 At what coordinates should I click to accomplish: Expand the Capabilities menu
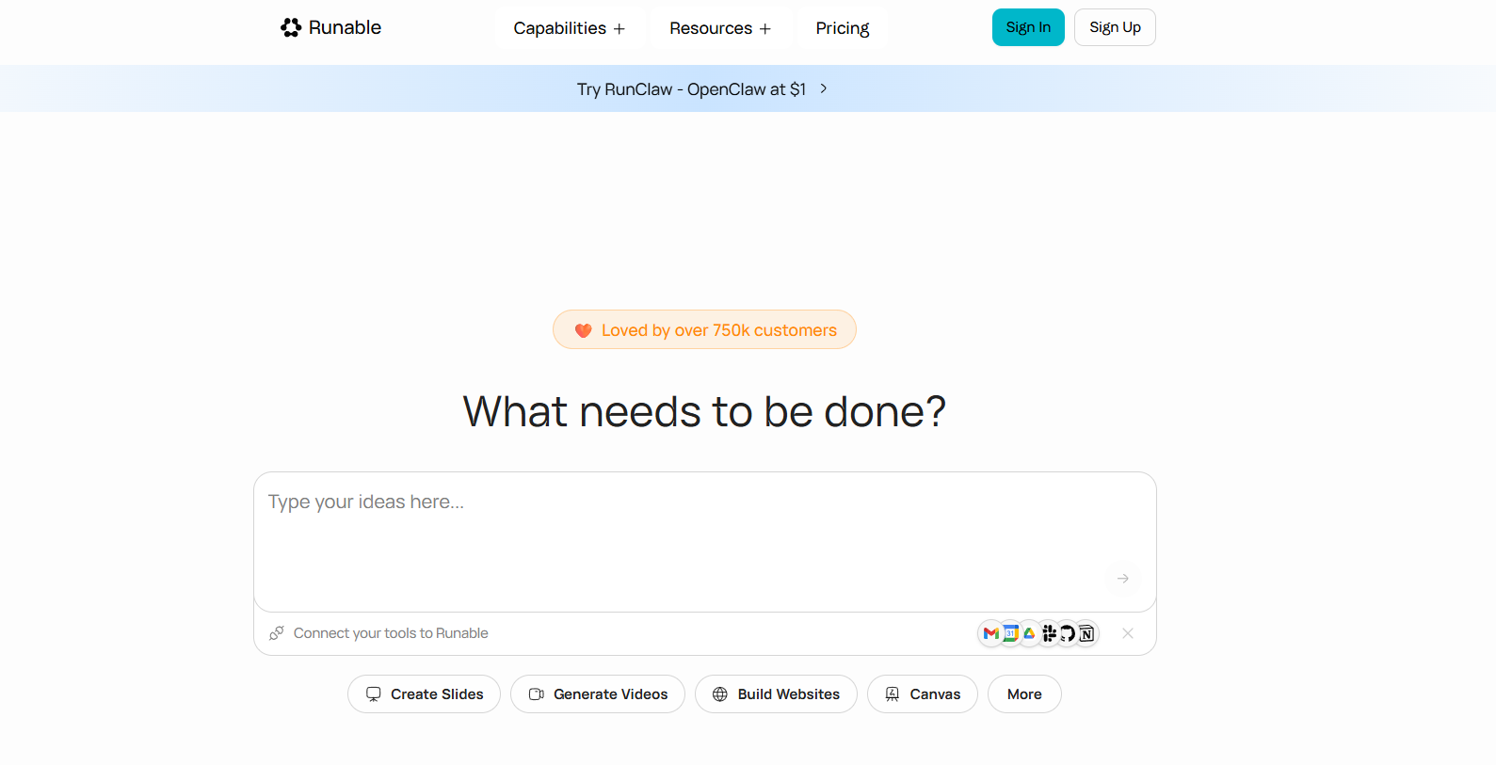coord(570,28)
